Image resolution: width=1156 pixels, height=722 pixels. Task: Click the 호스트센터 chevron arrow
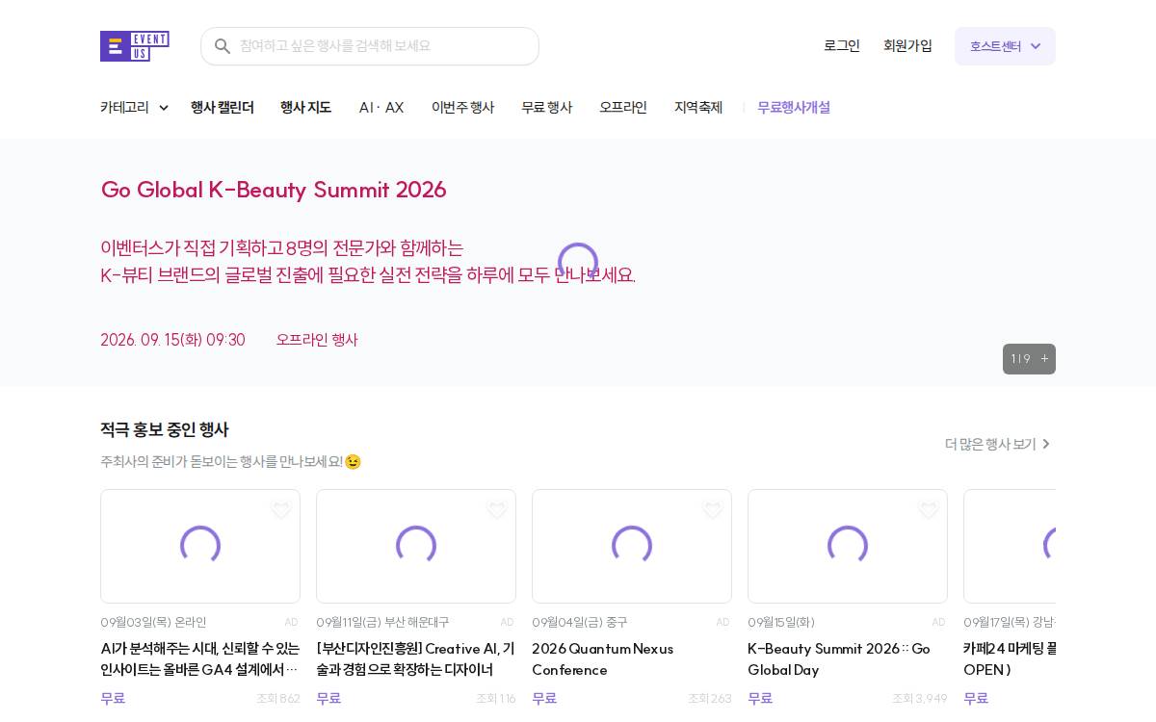coord(1036,46)
